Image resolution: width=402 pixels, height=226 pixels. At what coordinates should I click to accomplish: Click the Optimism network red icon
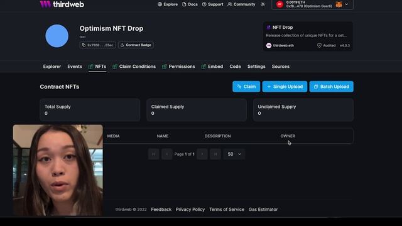pyautogui.click(x=280, y=4)
